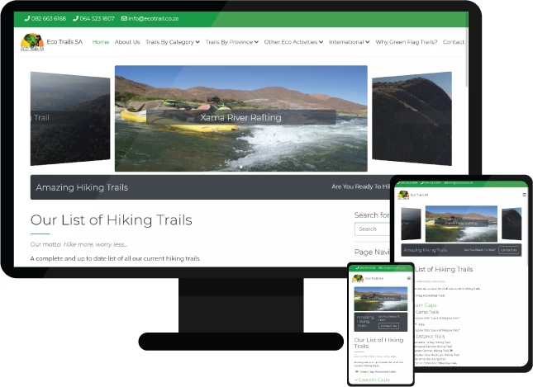The height and width of the screenshot is (387, 533).
Task: Expand the Trails By Province dropdown
Action: 231,42
